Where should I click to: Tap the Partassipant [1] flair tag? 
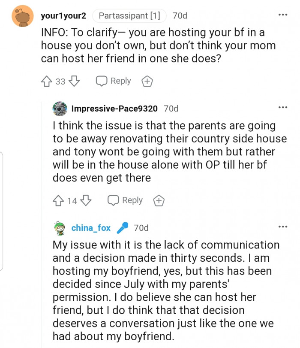click(x=129, y=15)
